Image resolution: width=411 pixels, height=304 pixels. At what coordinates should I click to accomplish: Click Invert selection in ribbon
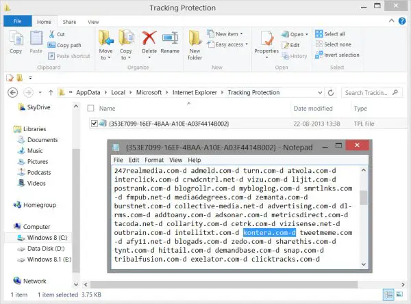pyautogui.click(x=337, y=55)
